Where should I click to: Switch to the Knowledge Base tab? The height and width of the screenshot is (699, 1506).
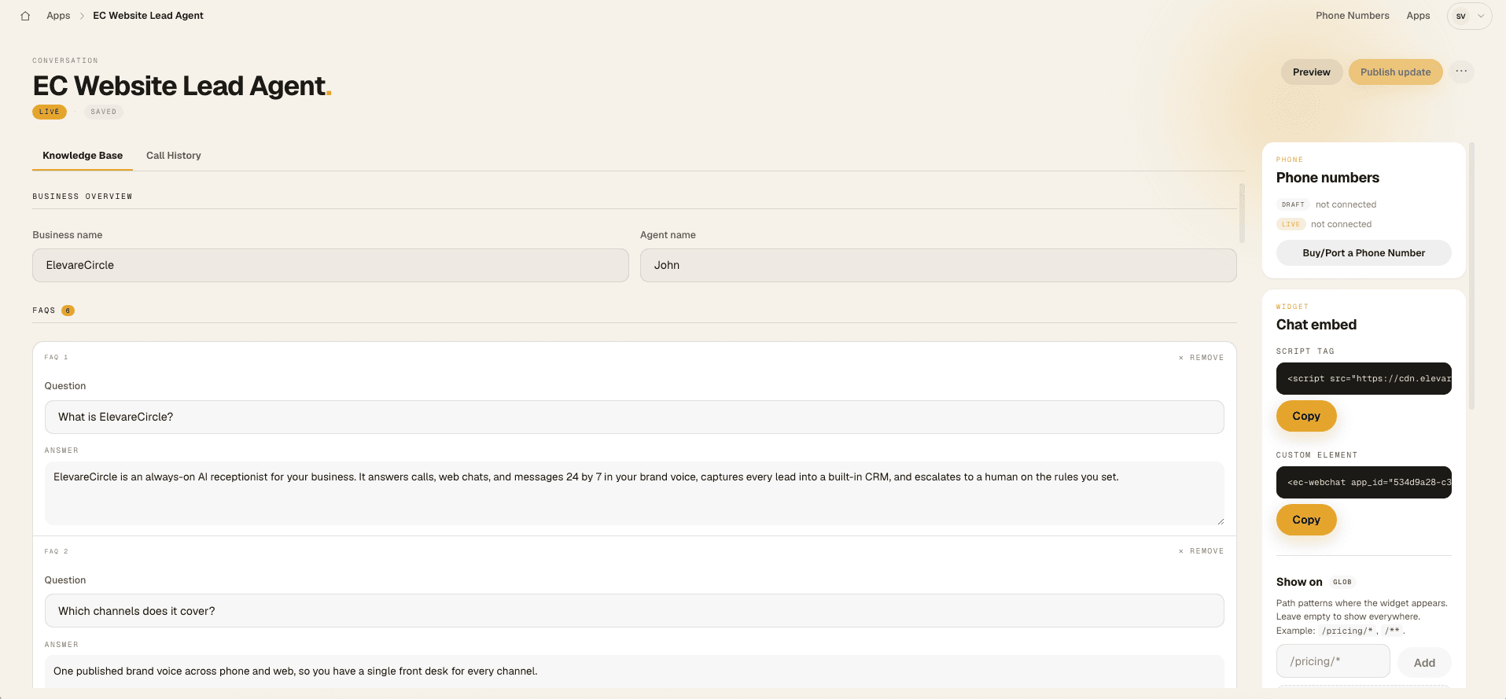coord(83,156)
